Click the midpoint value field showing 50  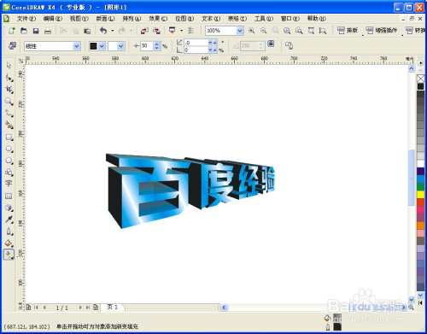pos(147,46)
